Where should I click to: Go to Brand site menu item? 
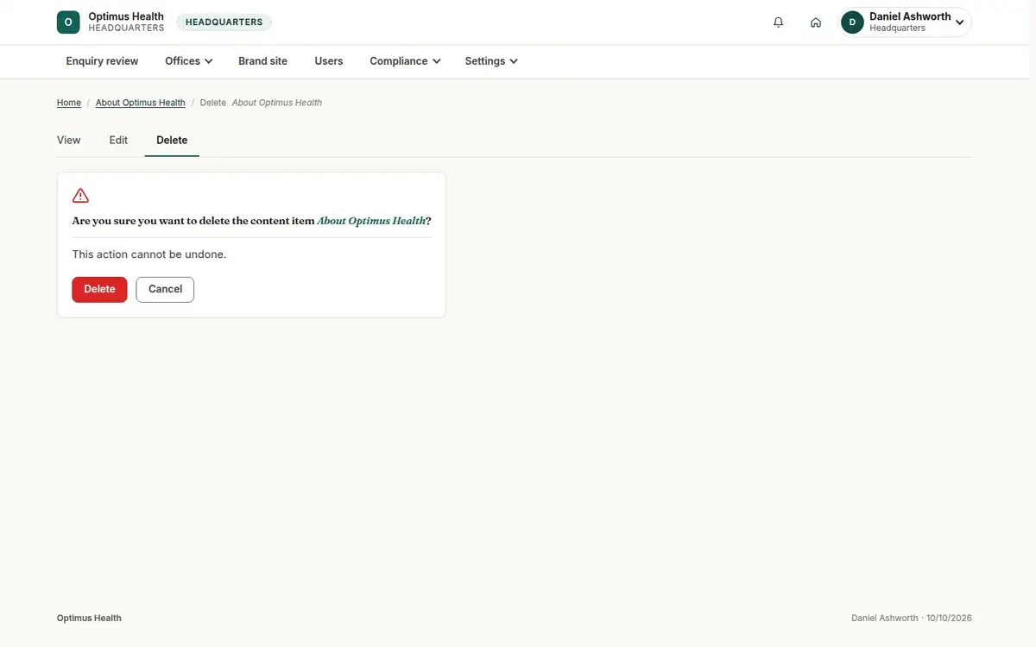point(262,61)
